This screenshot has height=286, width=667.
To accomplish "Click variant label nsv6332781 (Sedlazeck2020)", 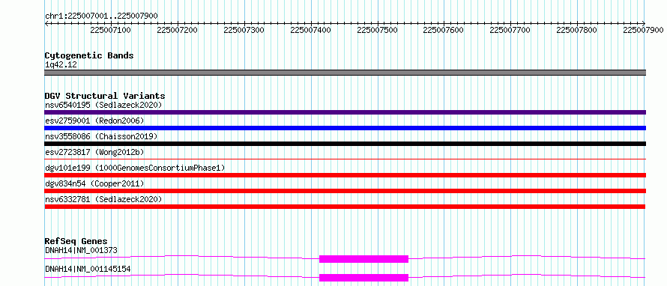I will point(103,199).
